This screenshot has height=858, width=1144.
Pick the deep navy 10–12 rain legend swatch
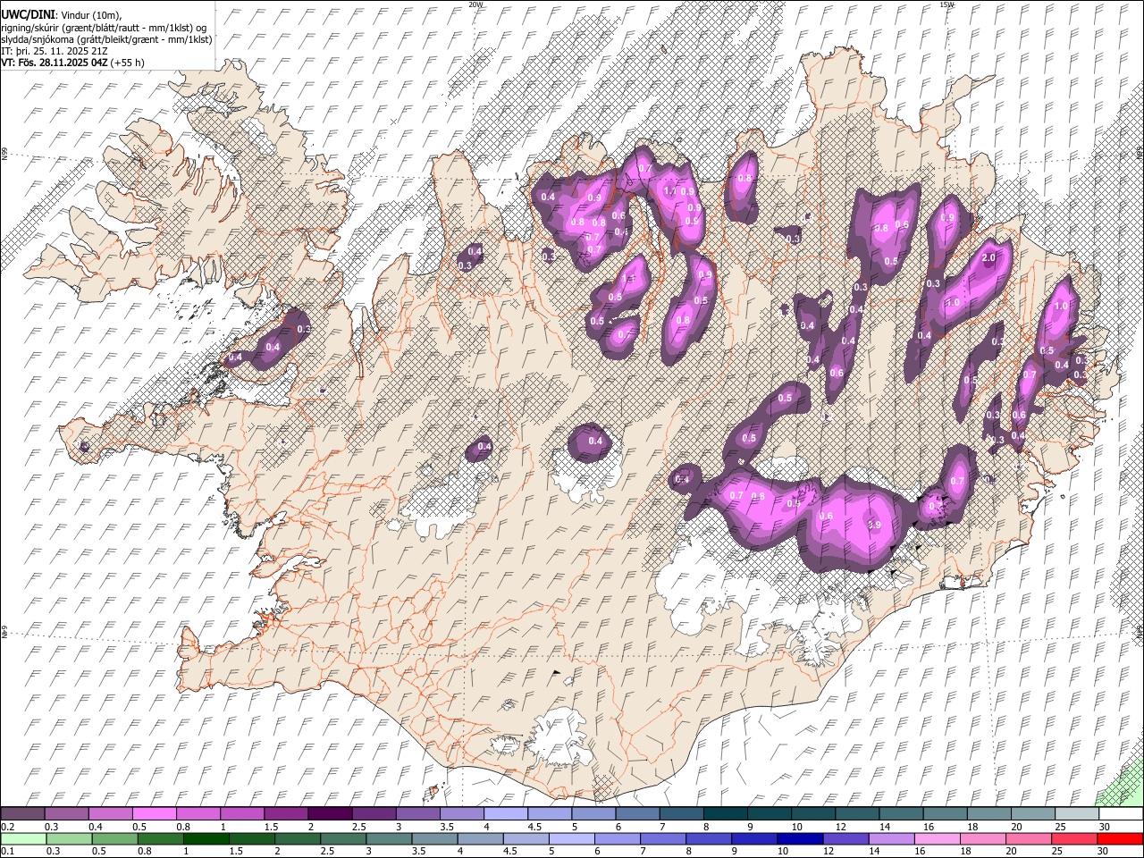tap(799, 839)
